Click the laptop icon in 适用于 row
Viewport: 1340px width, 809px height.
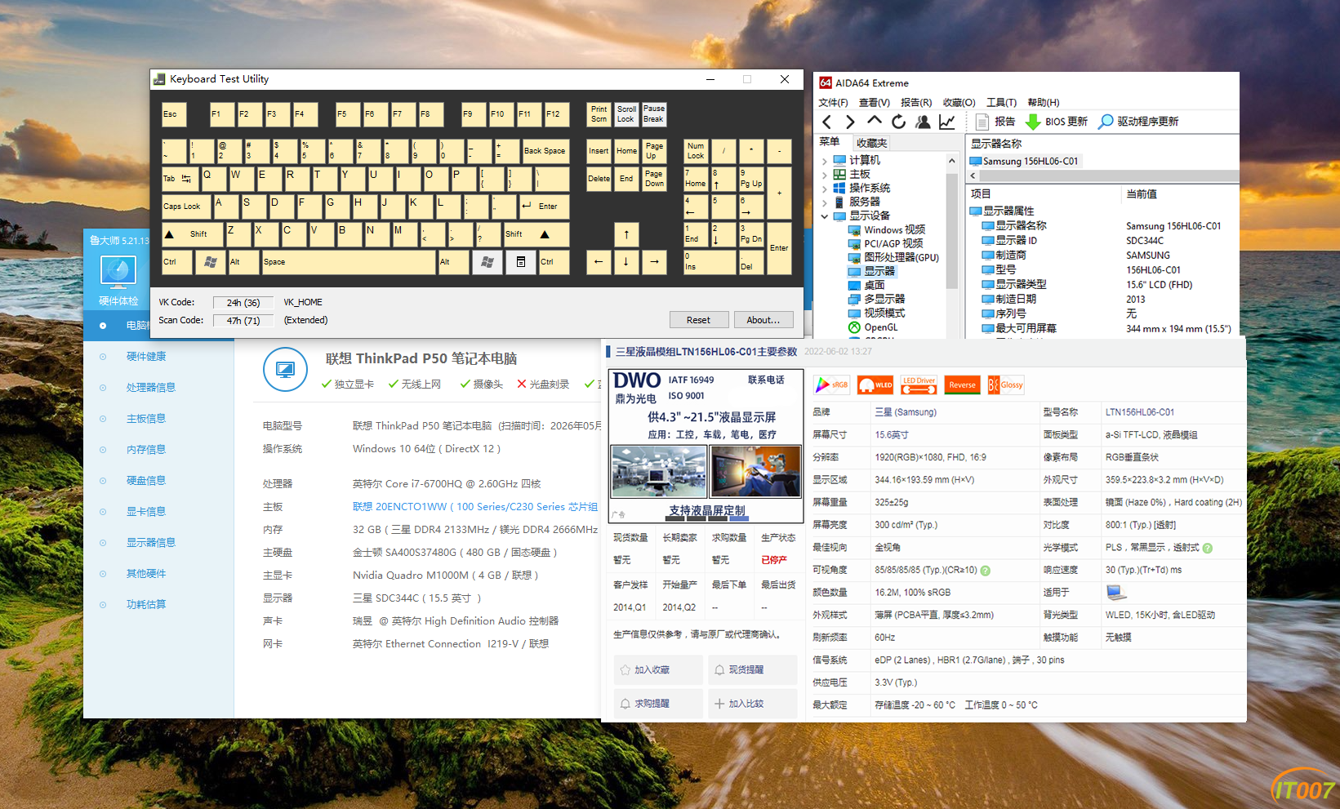(1115, 593)
